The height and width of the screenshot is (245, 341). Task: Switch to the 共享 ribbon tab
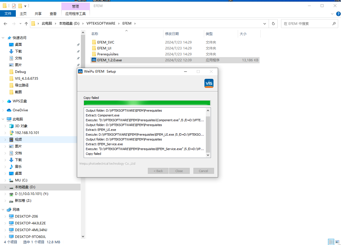[x=38, y=14]
